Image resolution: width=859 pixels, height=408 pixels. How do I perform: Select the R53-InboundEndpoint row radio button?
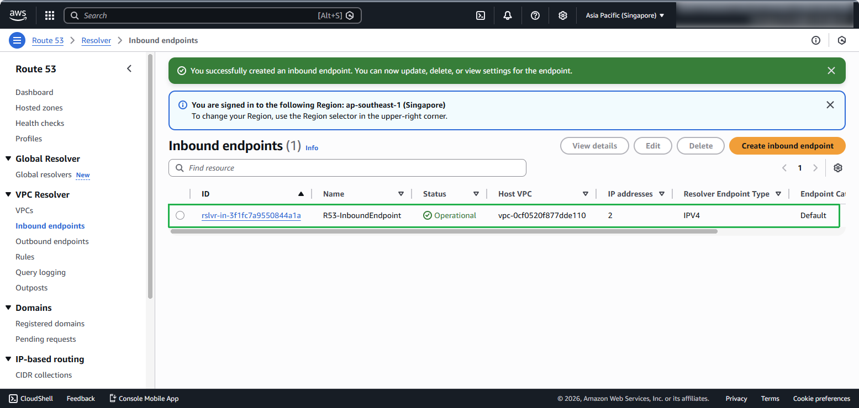click(180, 215)
